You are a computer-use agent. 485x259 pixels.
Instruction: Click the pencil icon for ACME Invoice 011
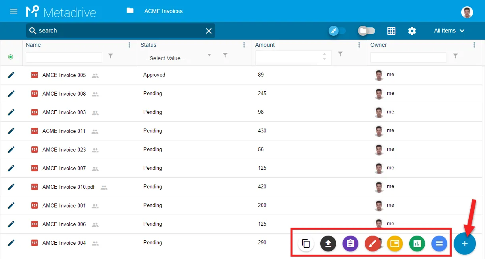(x=11, y=131)
